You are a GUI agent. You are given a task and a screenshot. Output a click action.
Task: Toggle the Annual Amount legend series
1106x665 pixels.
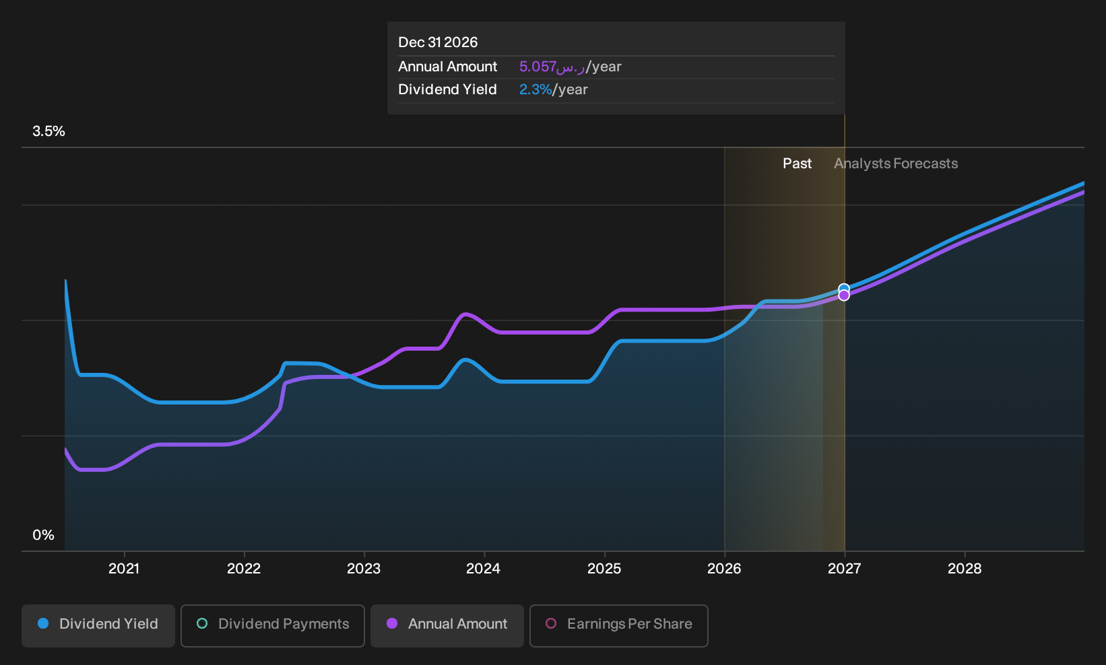pos(447,625)
